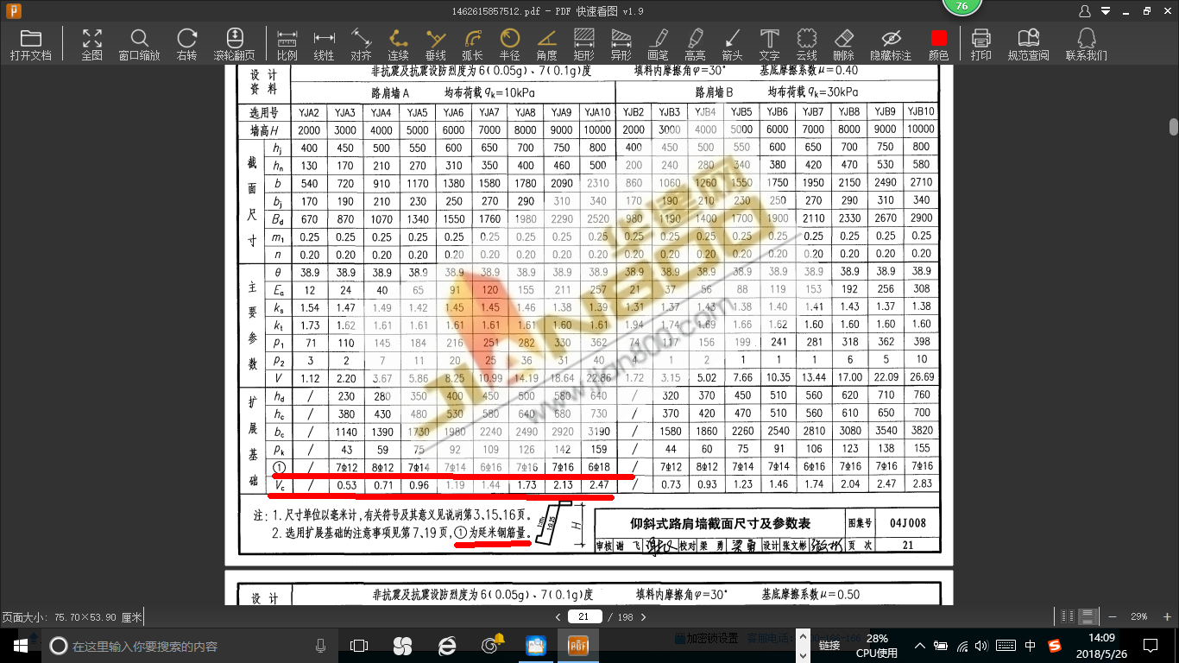
Task: Click the vertical scrollbar thumb
Action: (x=1174, y=126)
